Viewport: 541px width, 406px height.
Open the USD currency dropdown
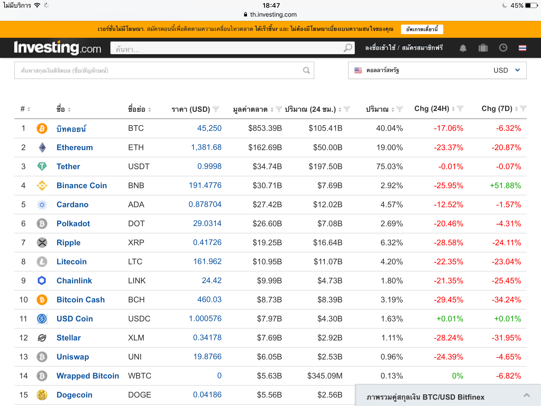click(437, 70)
